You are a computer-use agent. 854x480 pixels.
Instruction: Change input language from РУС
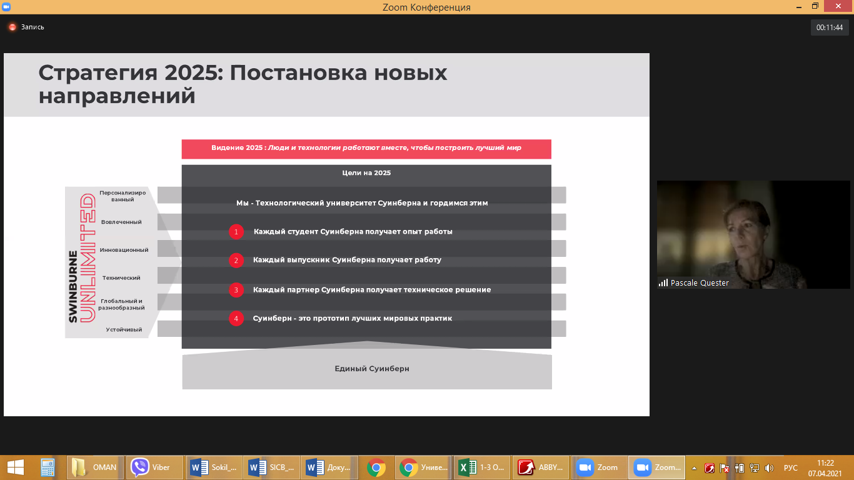tap(791, 467)
